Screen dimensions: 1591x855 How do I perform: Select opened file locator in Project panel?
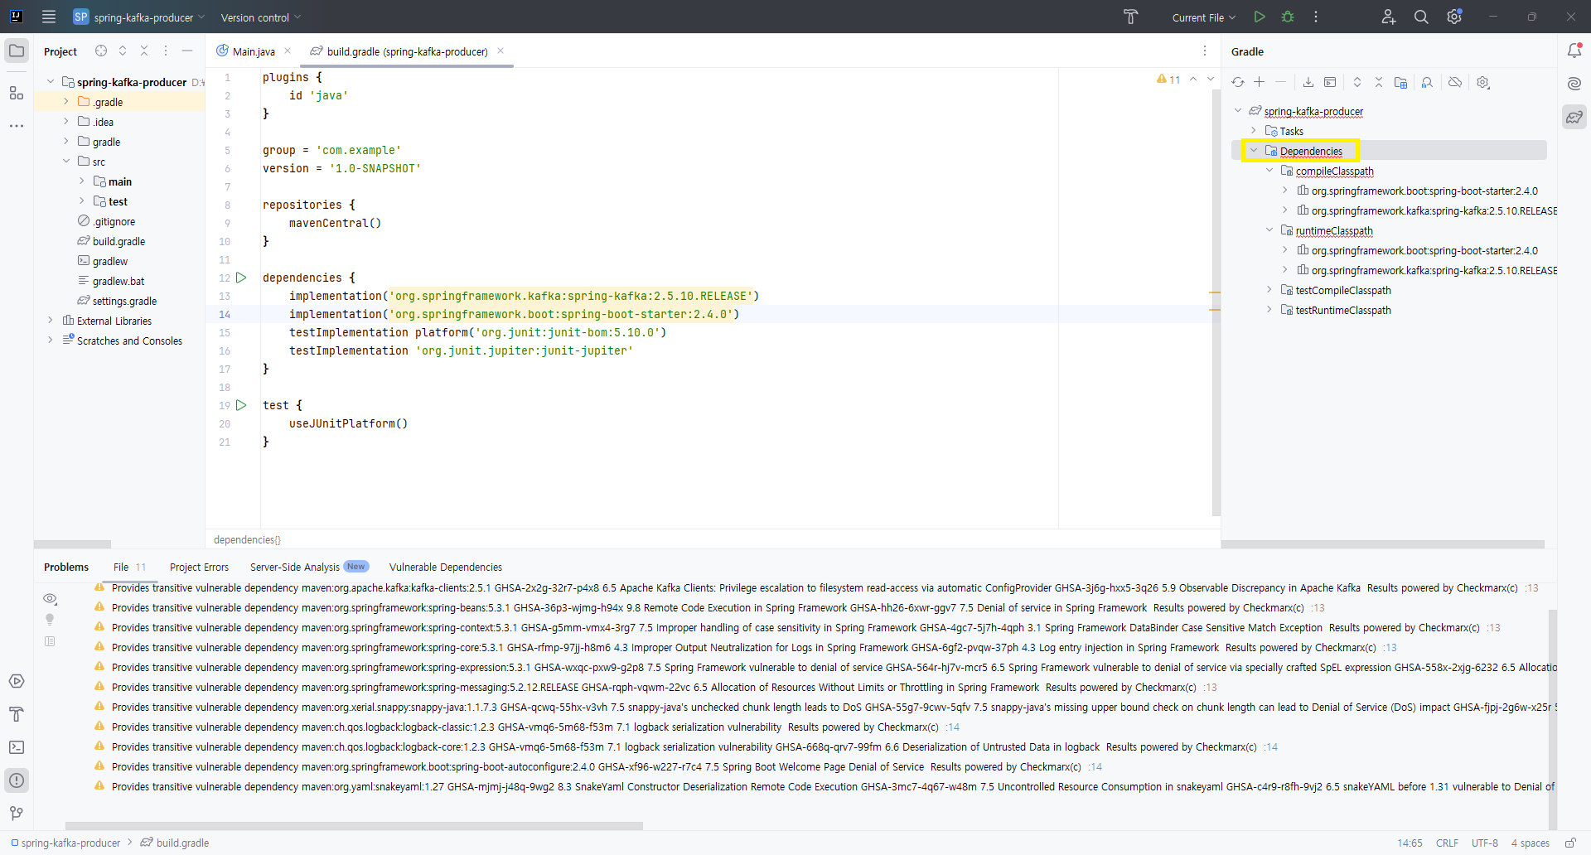[x=101, y=51]
